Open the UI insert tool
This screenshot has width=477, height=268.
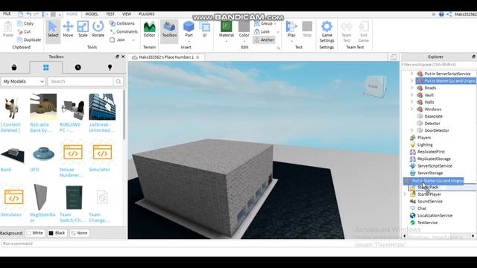tap(205, 30)
